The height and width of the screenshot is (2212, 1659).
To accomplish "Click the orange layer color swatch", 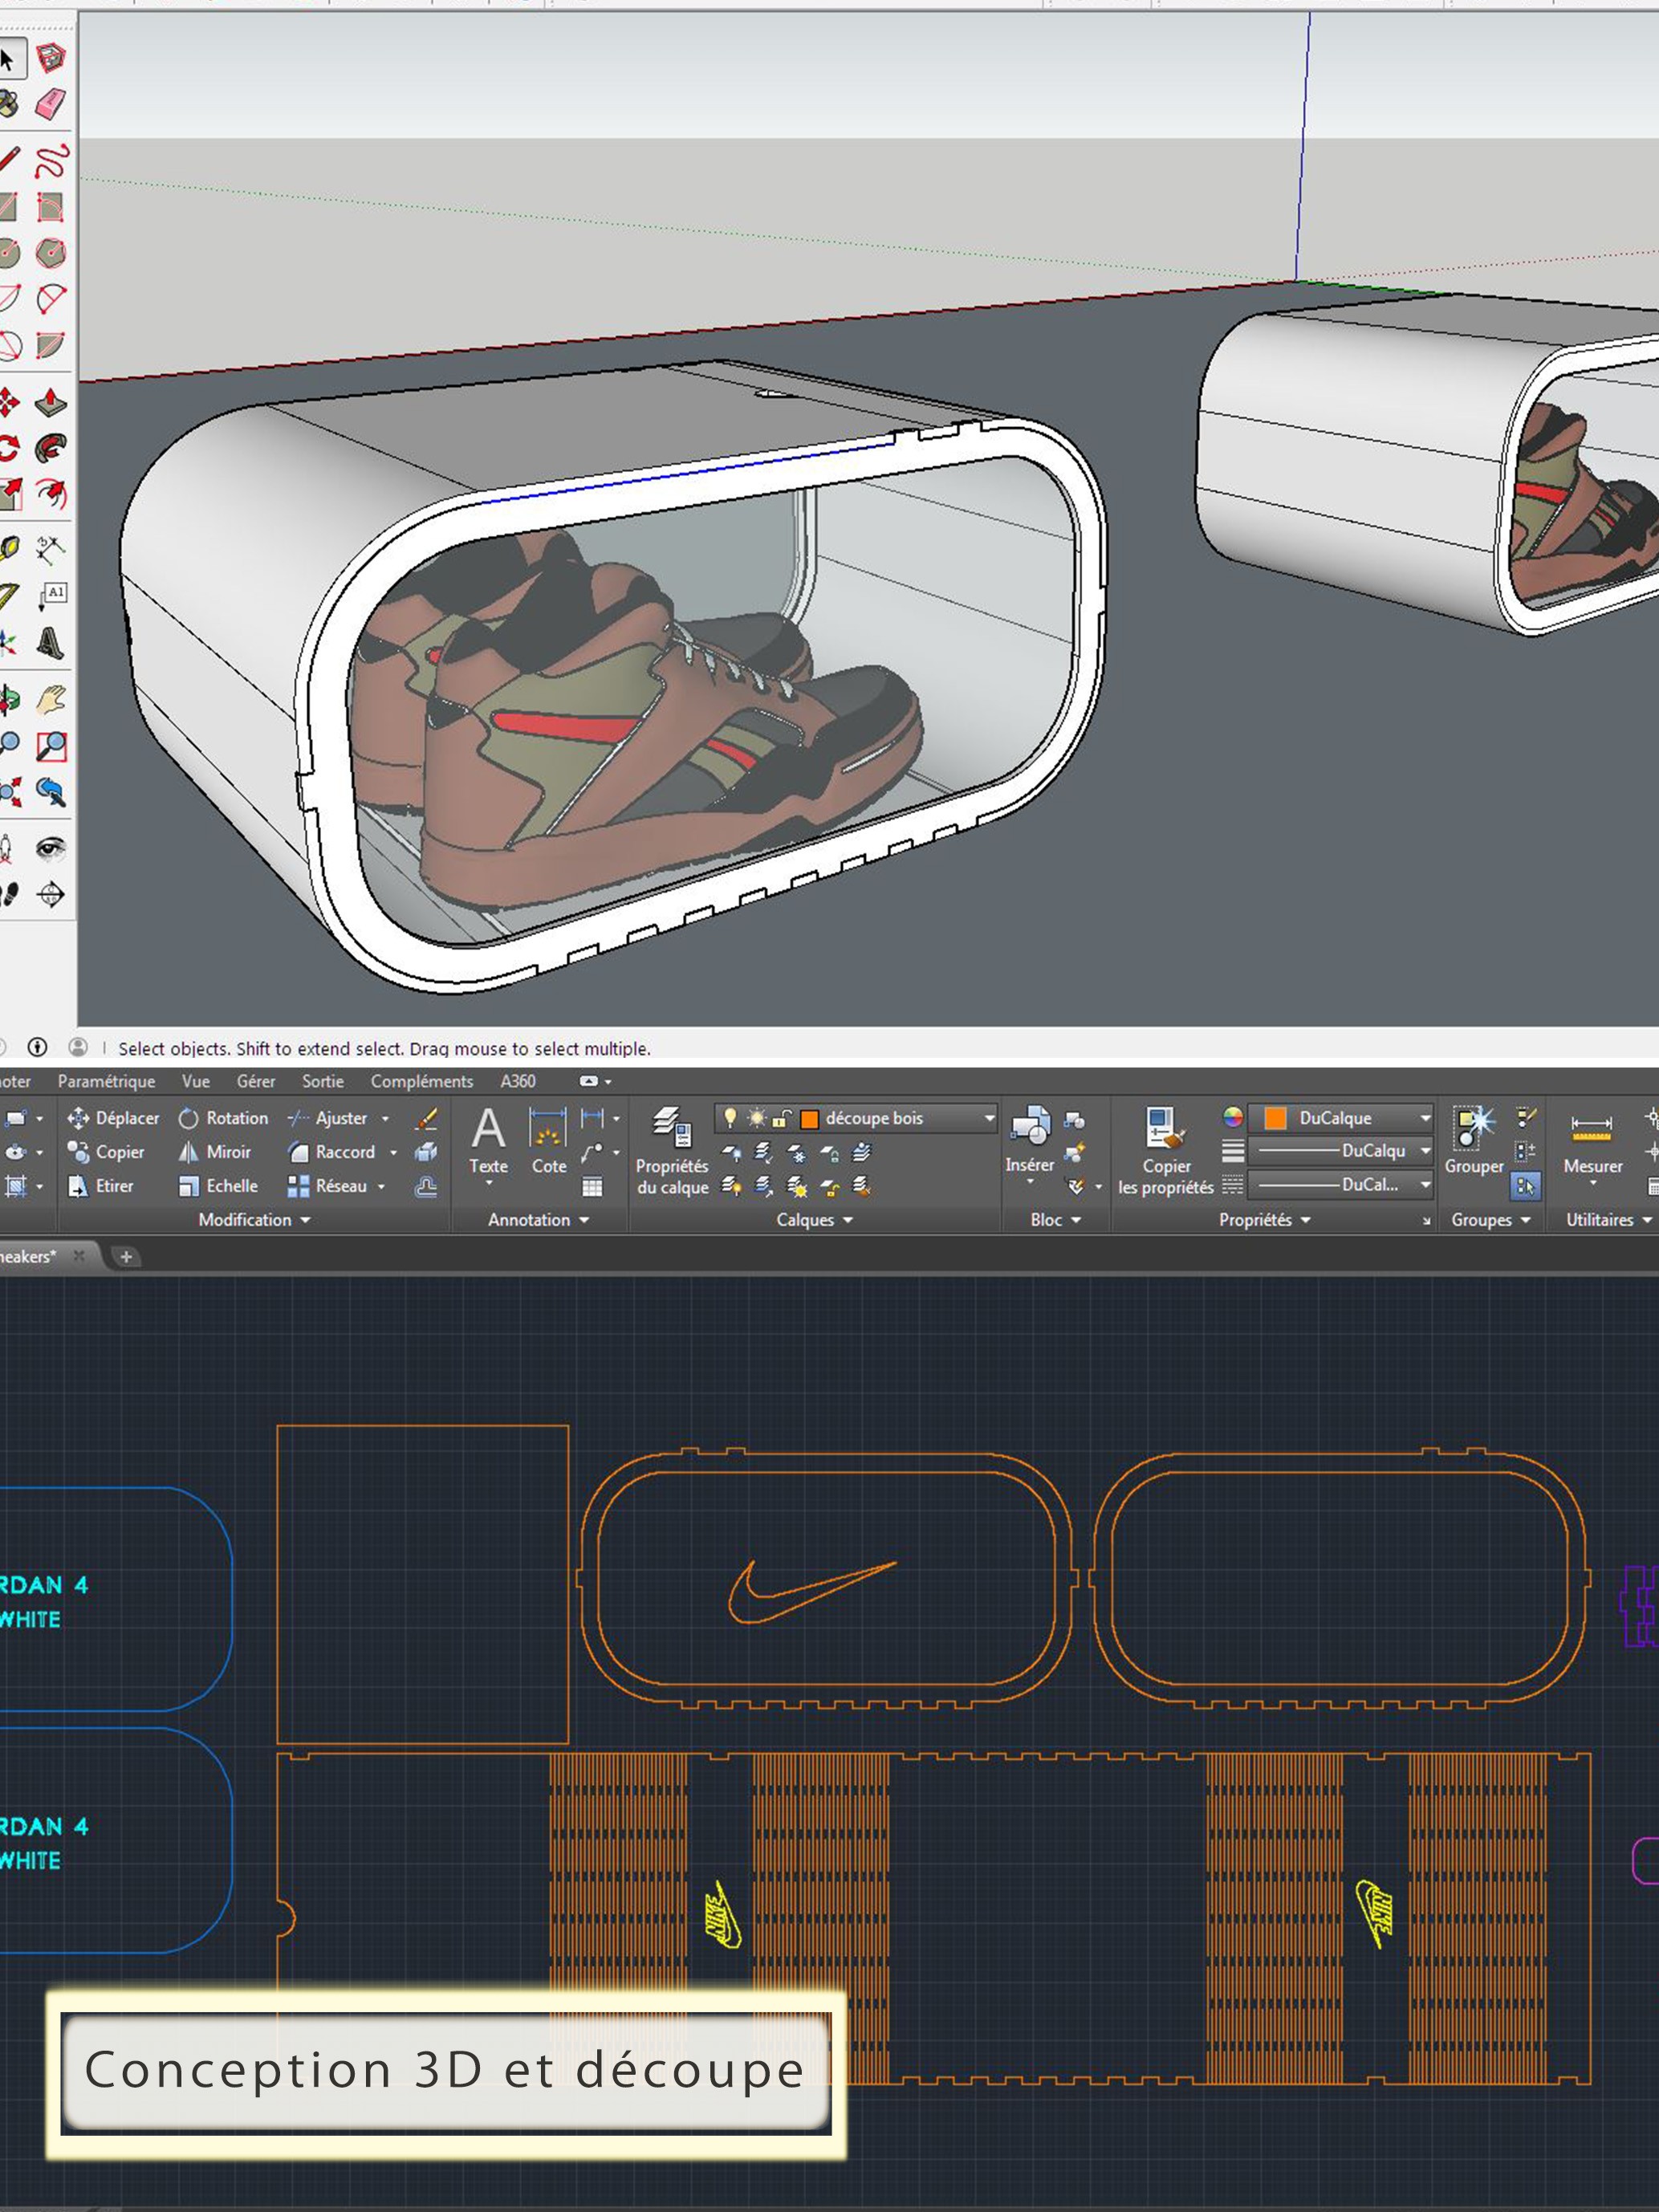I will point(809,1118).
